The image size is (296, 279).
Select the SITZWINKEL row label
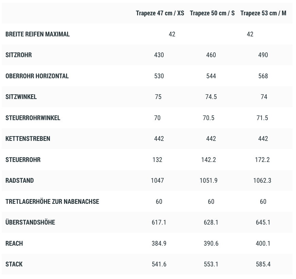(21, 97)
